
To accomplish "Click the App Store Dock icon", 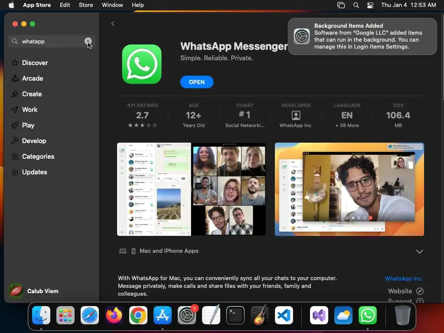I will click(x=163, y=315).
